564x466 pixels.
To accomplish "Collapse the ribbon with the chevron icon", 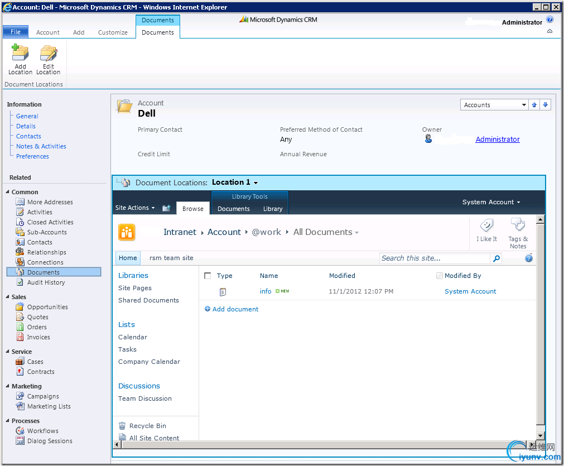I will pos(549,31).
